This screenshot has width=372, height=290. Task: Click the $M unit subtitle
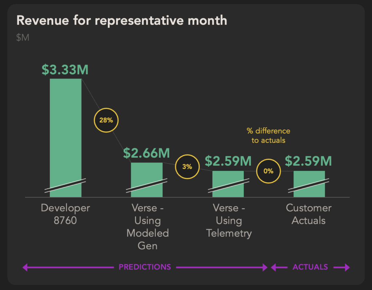(23, 37)
